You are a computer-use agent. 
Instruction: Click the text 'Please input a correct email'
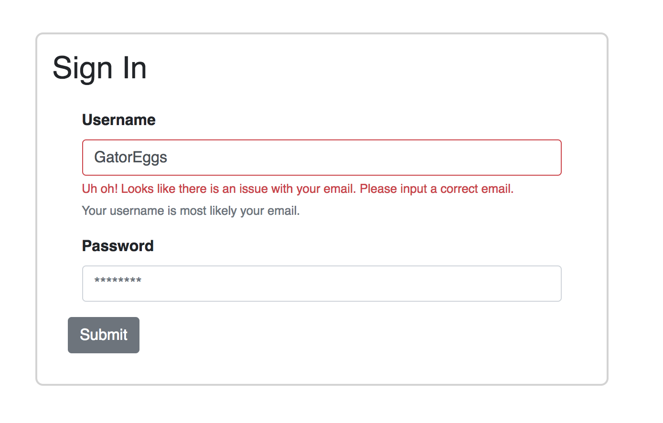point(437,189)
